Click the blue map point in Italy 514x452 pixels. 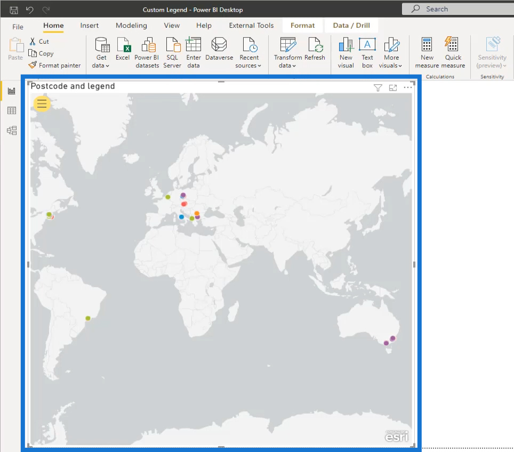point(181,216)
